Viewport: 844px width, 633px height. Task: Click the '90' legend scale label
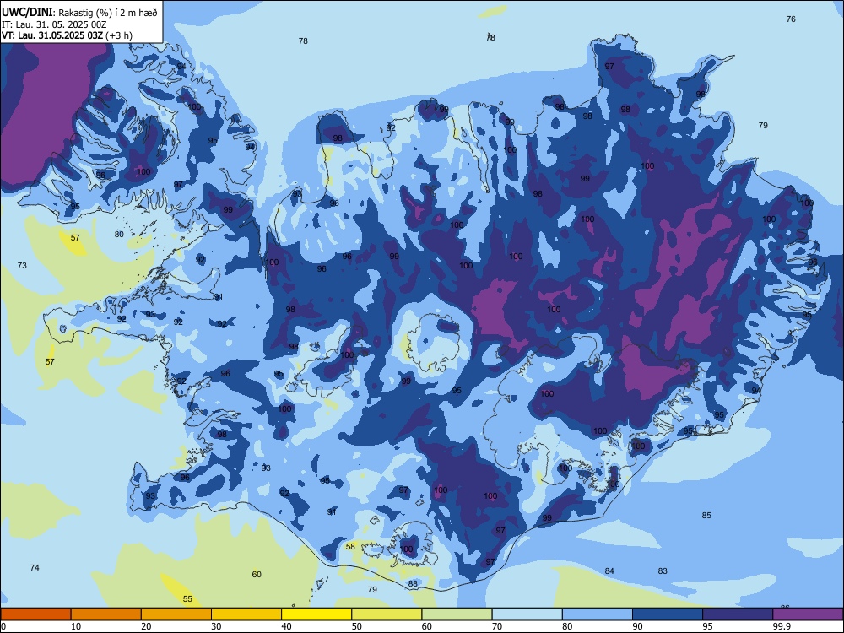[637, 626]
